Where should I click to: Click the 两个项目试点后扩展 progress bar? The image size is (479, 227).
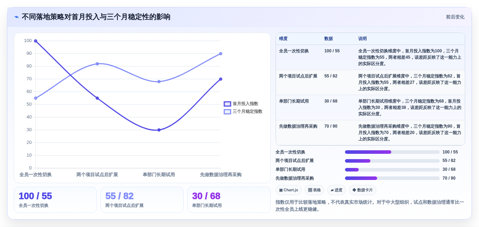(x=392, y=161)
